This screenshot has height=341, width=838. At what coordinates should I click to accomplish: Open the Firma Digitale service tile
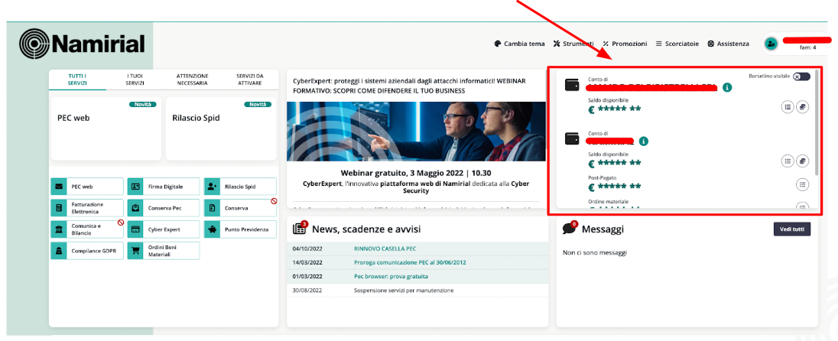(164, 187)
